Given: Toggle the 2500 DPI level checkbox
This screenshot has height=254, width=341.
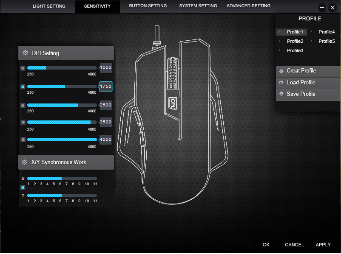Looking at the screenshot, I should 23,106.
